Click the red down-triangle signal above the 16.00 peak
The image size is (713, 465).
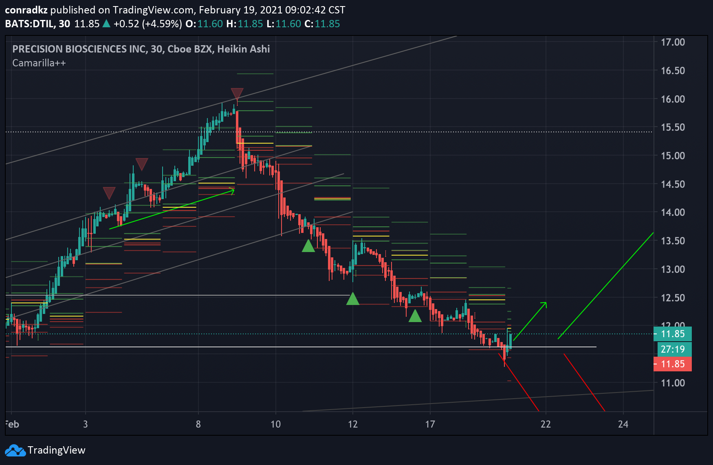(x=237, y=94)
